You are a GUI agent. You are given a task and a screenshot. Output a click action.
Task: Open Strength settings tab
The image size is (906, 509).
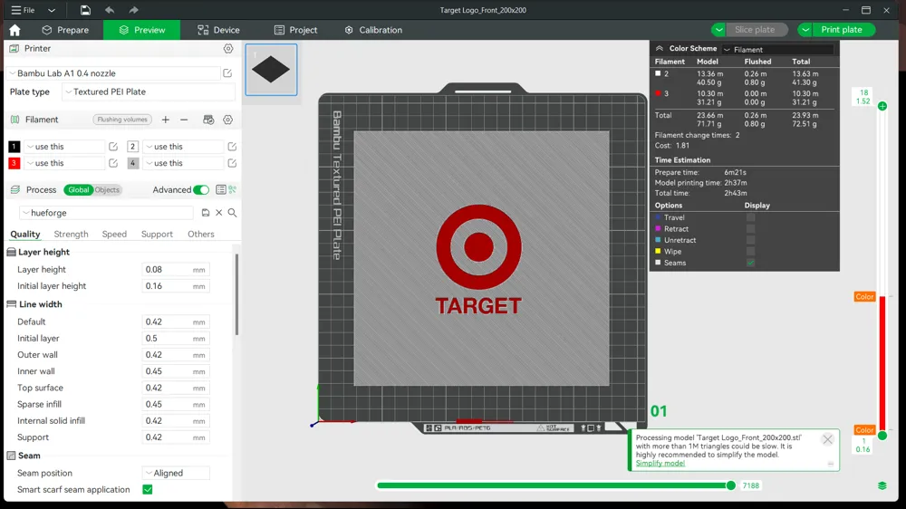71,234
